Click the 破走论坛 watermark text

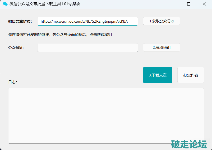point(189,144)
